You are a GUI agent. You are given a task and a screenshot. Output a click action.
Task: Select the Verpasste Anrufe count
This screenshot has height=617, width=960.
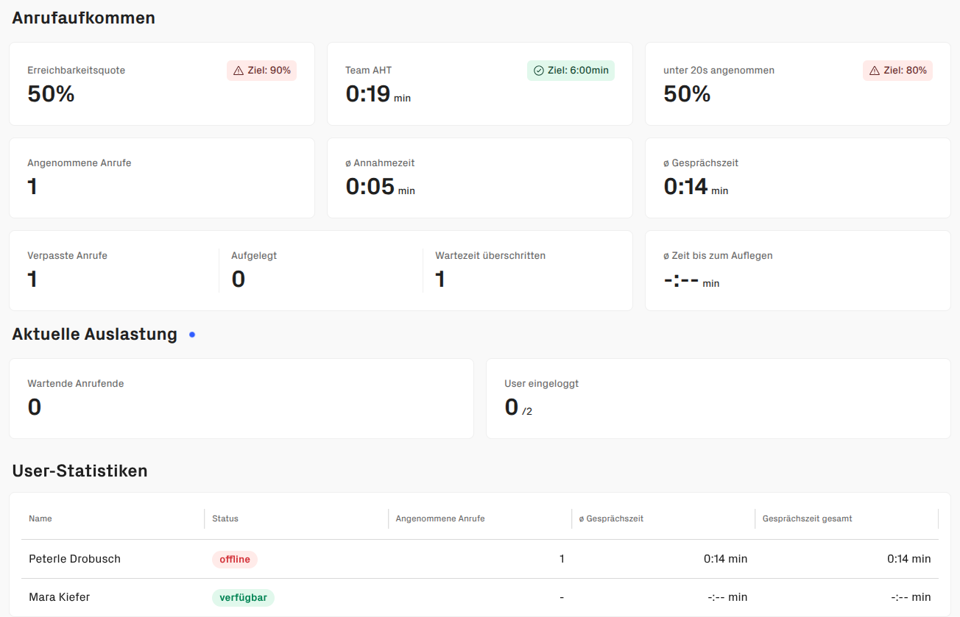[32, 279]
